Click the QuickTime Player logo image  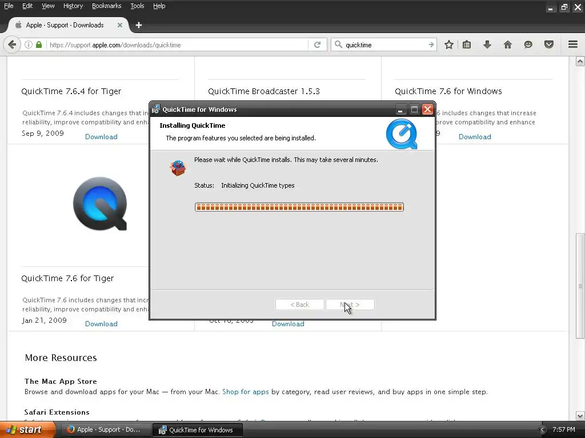[100, 204]
